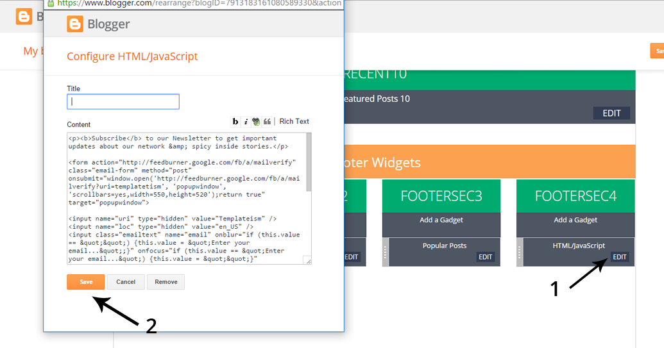This screenshot has height=348, width=664.
Task: Click the Featured Posts 10 label
Action: [x=376, y=99]
